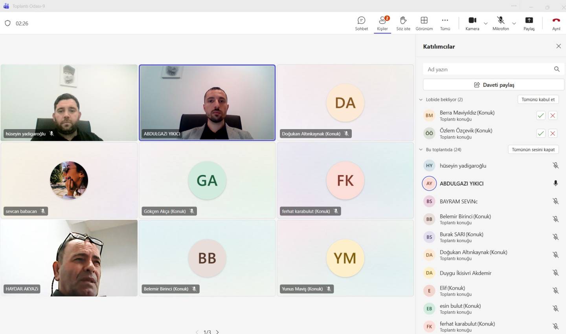The image size is (566, 334).
Task: Open the Kamera options dropdown arrow
Action: coord(486,24)
